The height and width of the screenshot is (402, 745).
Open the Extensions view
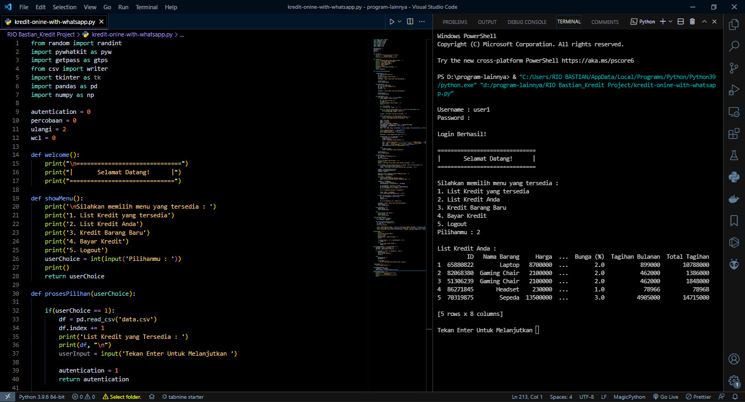click(x=734, y=133)
